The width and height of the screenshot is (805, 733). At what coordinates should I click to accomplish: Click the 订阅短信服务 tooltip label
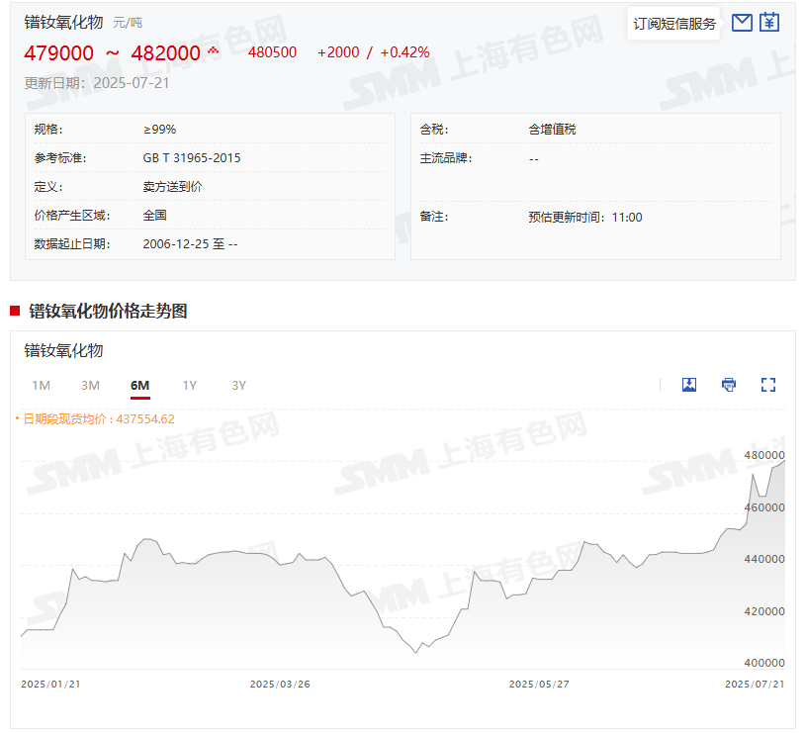click(x=674, y=24)
